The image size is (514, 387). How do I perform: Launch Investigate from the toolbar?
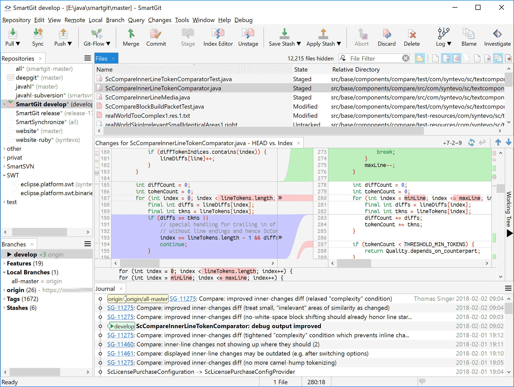[497, 37]
